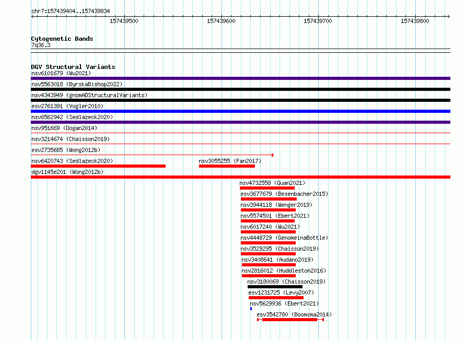This screenshot has width=465, height=340.
Task: Select the nsv6101679 purple variant bar
Action: (240, 78)
